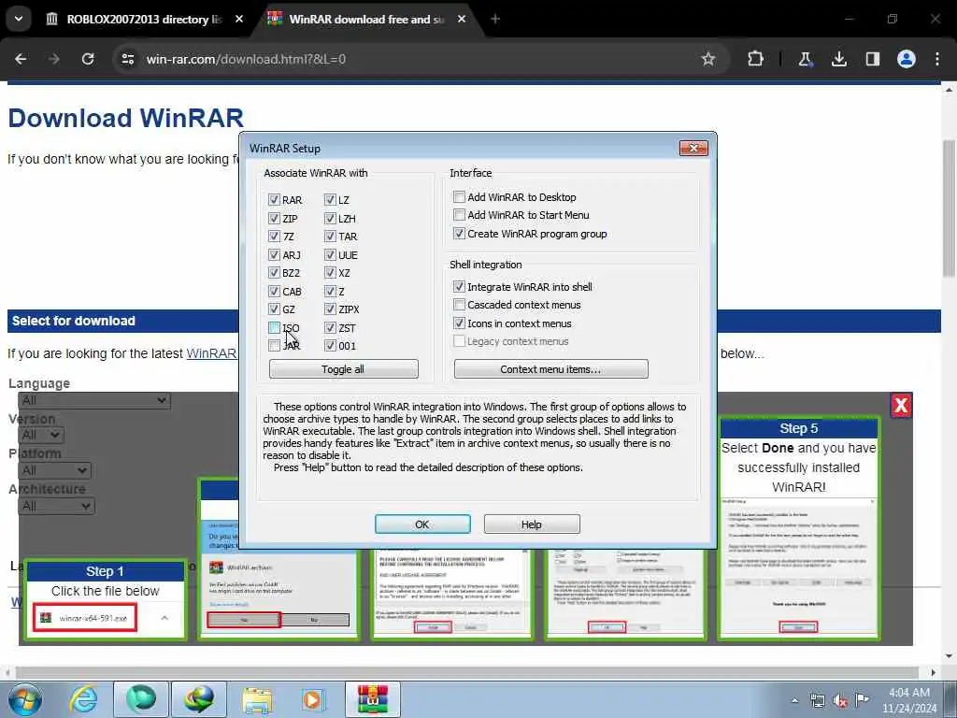Screen dimensions: 957x718
Task: Click the Help button in setup
Action: tap(532, 524)
